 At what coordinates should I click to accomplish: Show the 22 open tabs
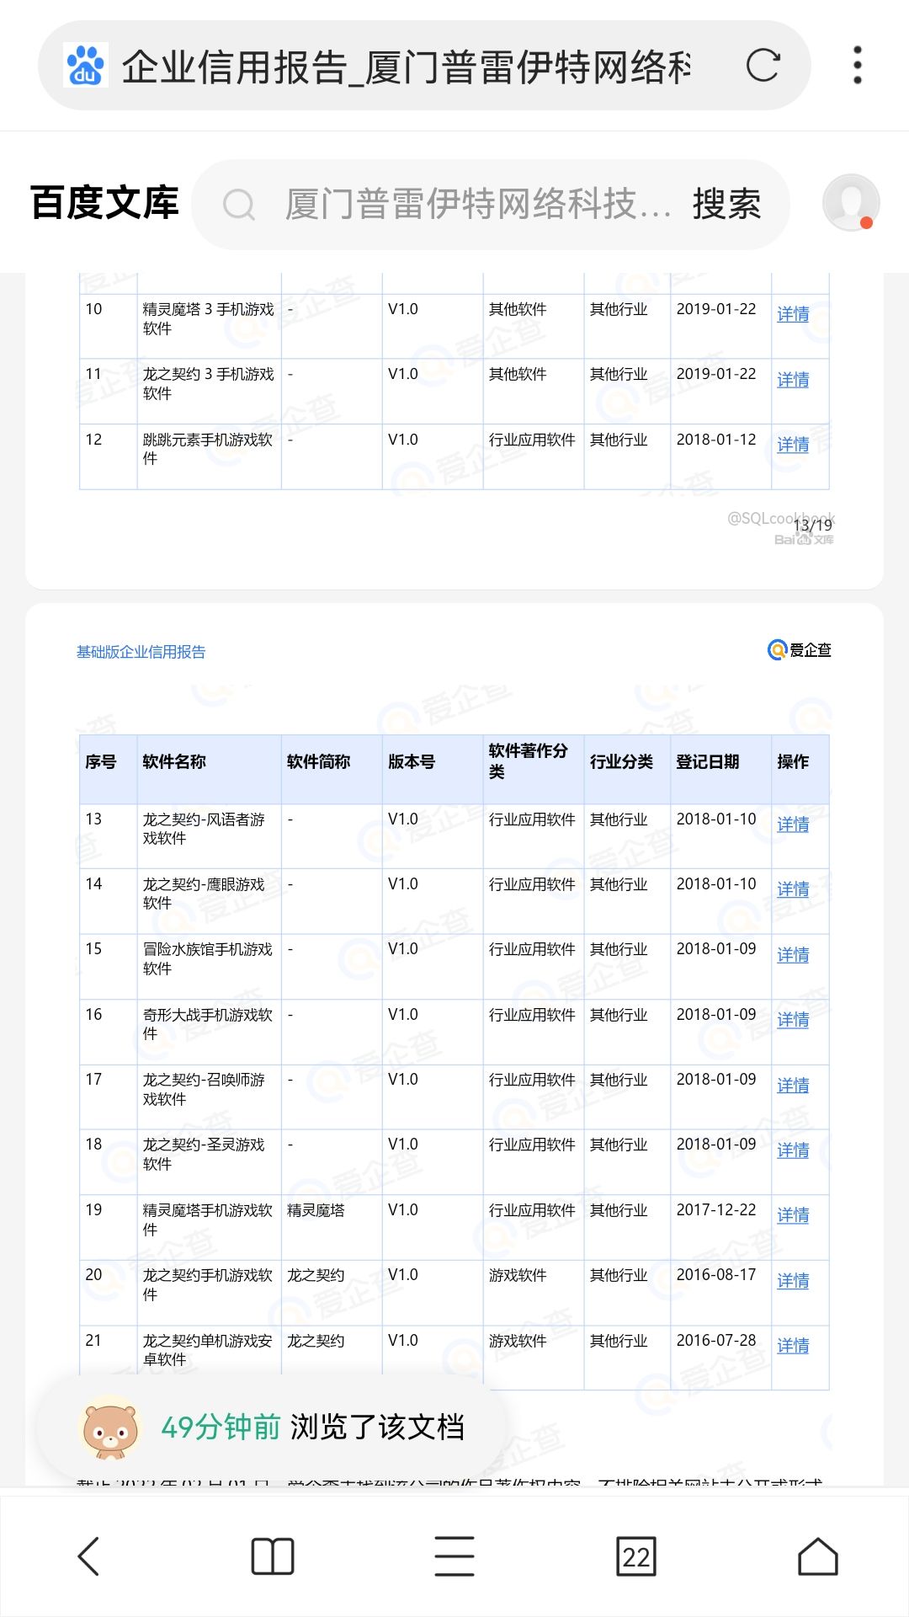pos(636,1556)
